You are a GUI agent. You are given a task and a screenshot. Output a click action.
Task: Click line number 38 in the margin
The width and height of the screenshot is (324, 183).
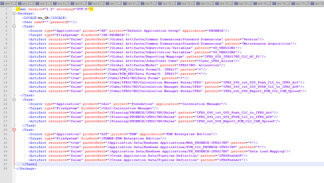[5, 169]
